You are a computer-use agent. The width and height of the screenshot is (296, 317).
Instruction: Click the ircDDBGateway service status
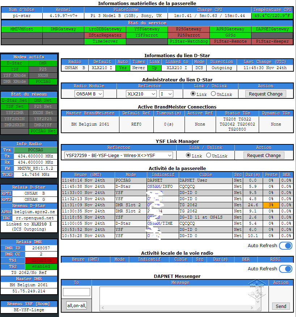point(105,29)
